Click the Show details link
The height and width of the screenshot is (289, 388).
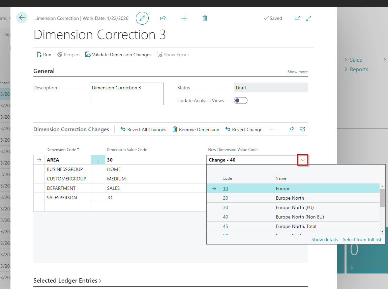point(324,239)
